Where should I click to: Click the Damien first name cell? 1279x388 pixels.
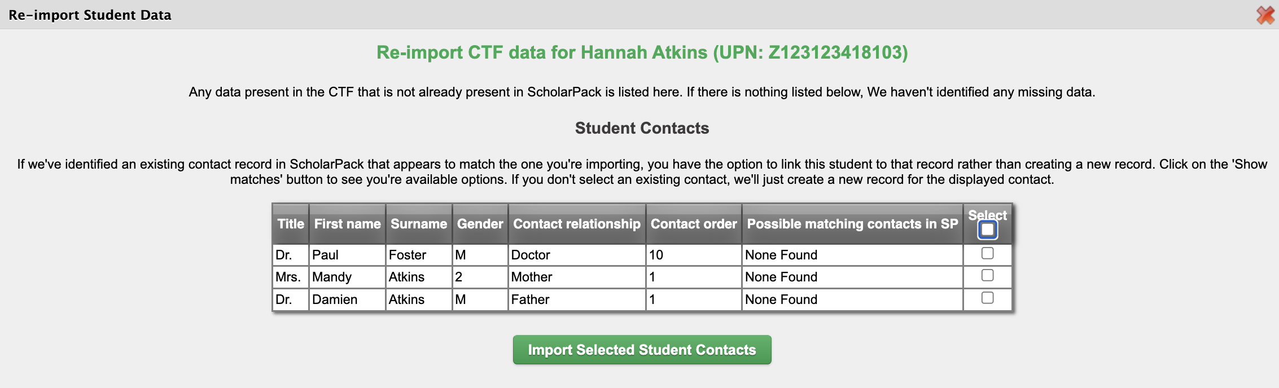pyautogui.click(x=347, y=299)
